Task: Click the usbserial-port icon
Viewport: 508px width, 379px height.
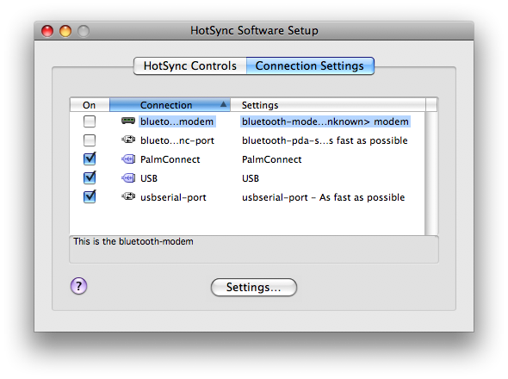Action: click(128, 196)
